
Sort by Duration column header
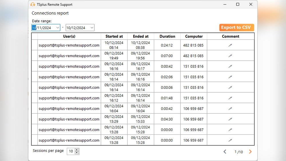pyautogui.click(x=167, y=36)
